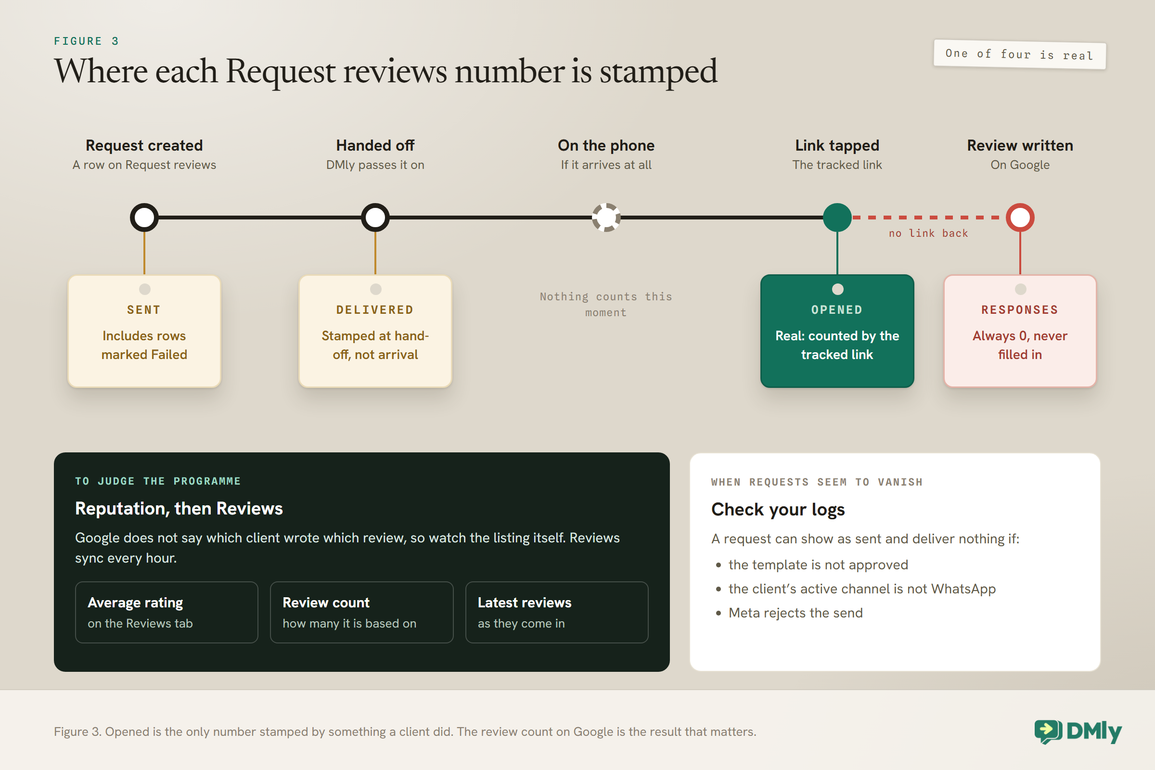Open the green OPENED card
Screen dimensions: 1155x770
tap(837, 331)
